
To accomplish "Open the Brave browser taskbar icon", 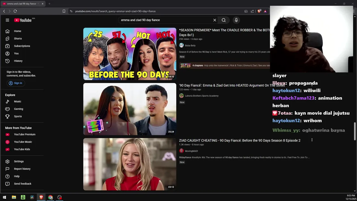I will coord(41,197).
